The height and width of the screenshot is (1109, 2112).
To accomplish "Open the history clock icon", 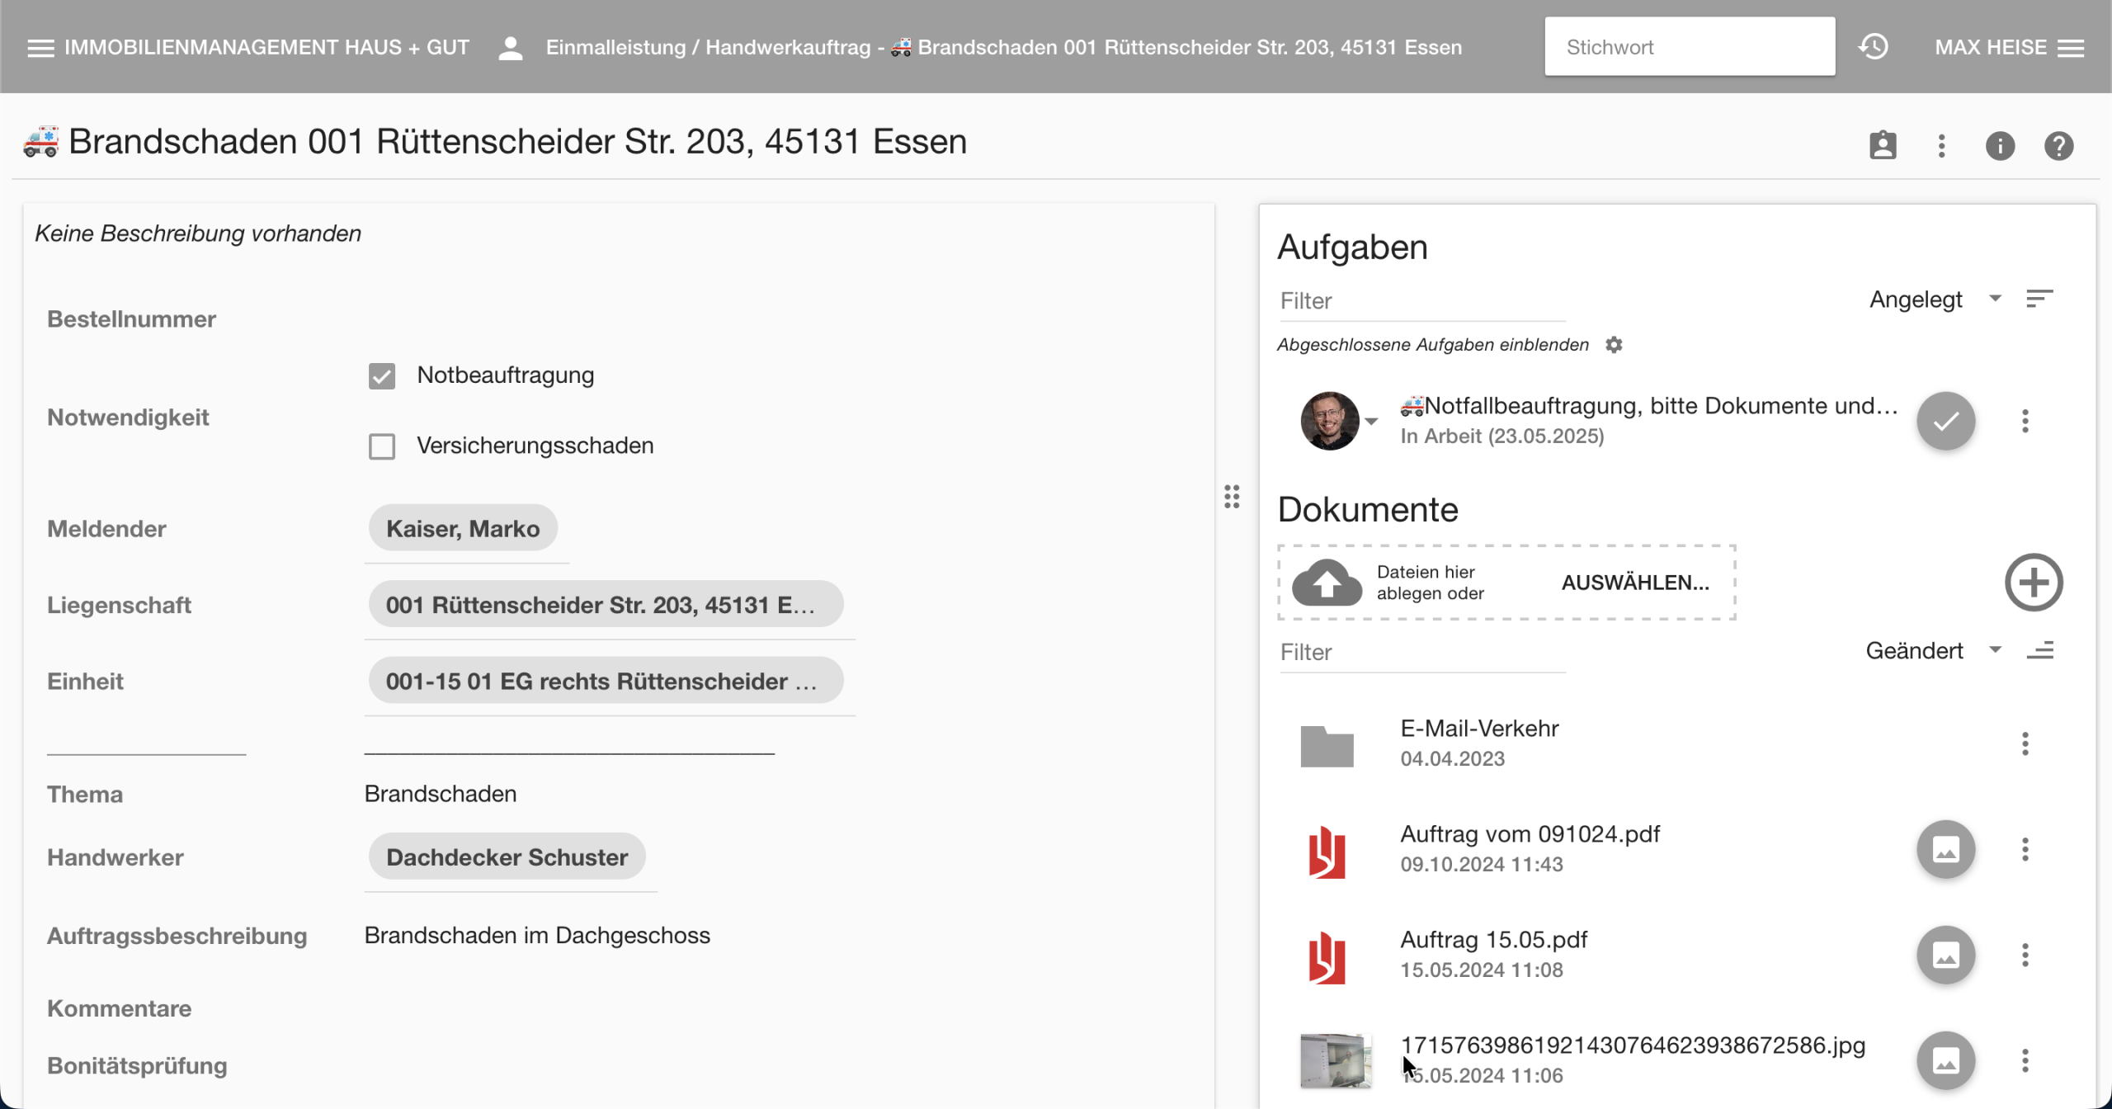I will coord(1873,47).
